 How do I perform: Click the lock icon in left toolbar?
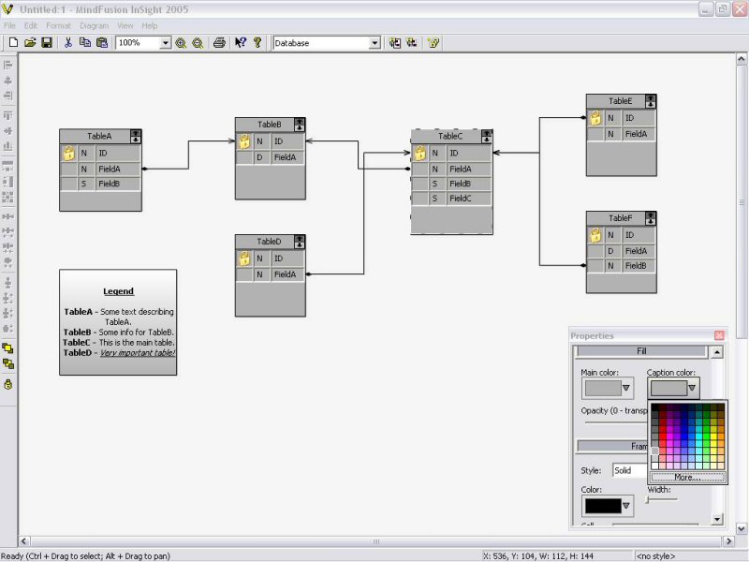tap(8, 384)
